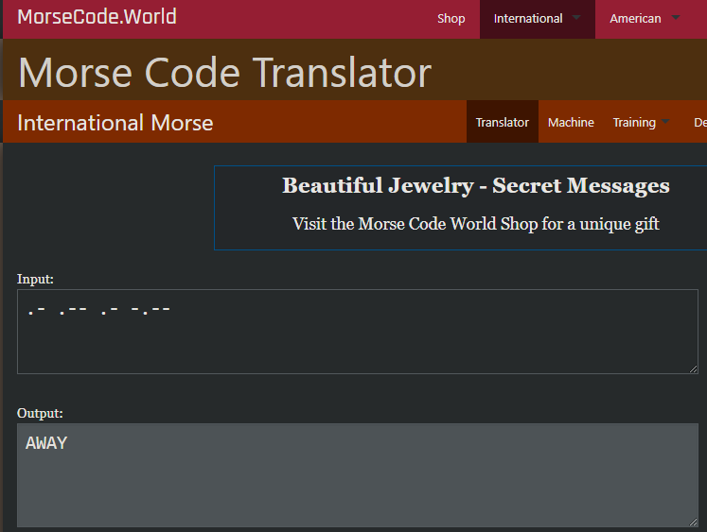Expand the American dropdown arrow
The height and width of the screenshot is (532, 707).
[x=675, y=19]
